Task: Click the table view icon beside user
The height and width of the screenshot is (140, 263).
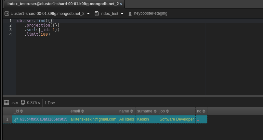Action: [x=7, y=102]
